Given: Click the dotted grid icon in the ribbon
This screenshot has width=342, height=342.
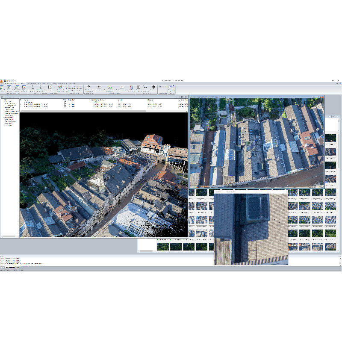Looking at the screenshot, I should pos(99,87).
